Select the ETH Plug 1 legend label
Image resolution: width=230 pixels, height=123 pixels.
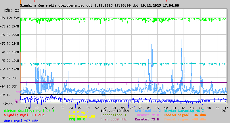[x=79, y=112]
